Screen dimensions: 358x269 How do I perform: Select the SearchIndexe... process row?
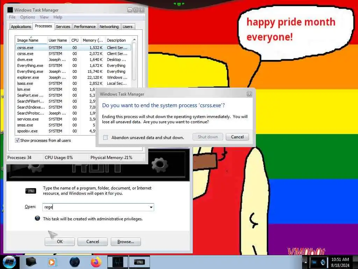click(x=56, y=107)
